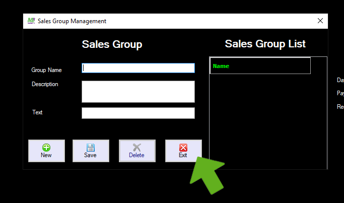Click the app logo in the title bar
The height and width of the screenshot is (203, 344).
pyautogui.click(x=31, y=21)
